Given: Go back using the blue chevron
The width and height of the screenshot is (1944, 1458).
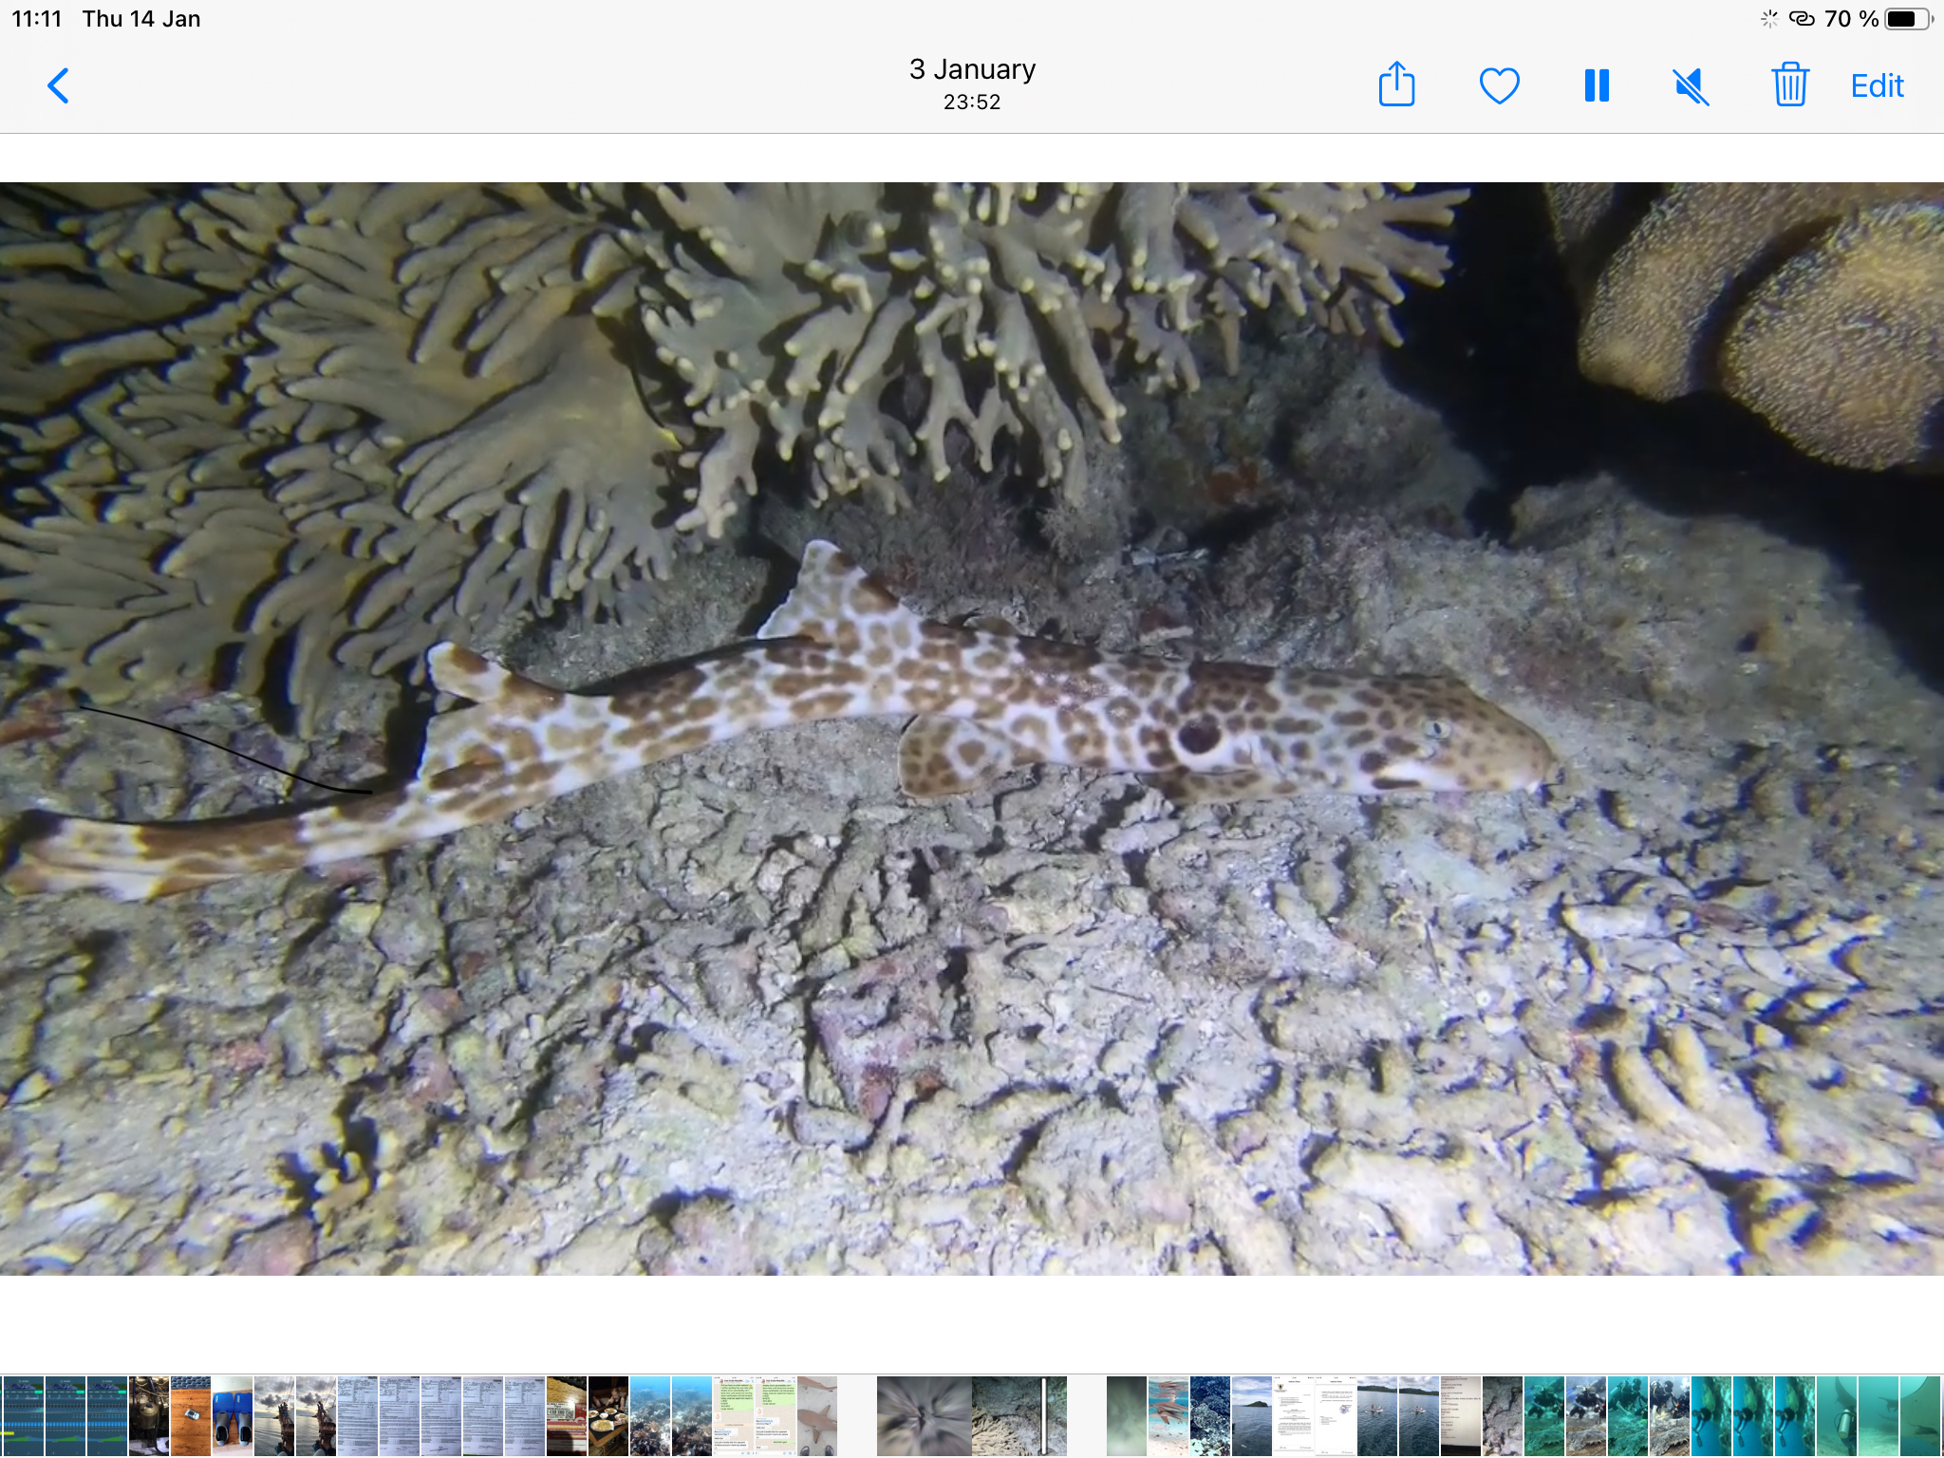Looking at the screenshot, I should coord(59,85).
